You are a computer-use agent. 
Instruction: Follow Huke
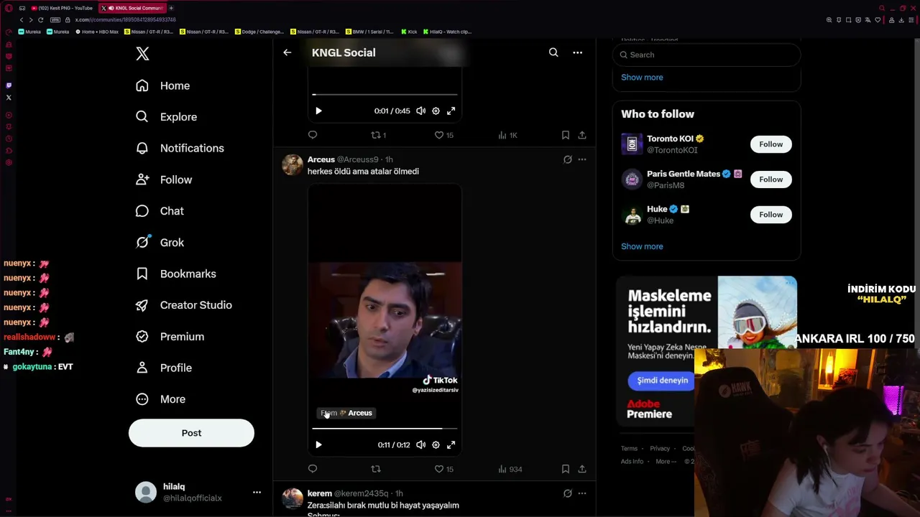770,215
